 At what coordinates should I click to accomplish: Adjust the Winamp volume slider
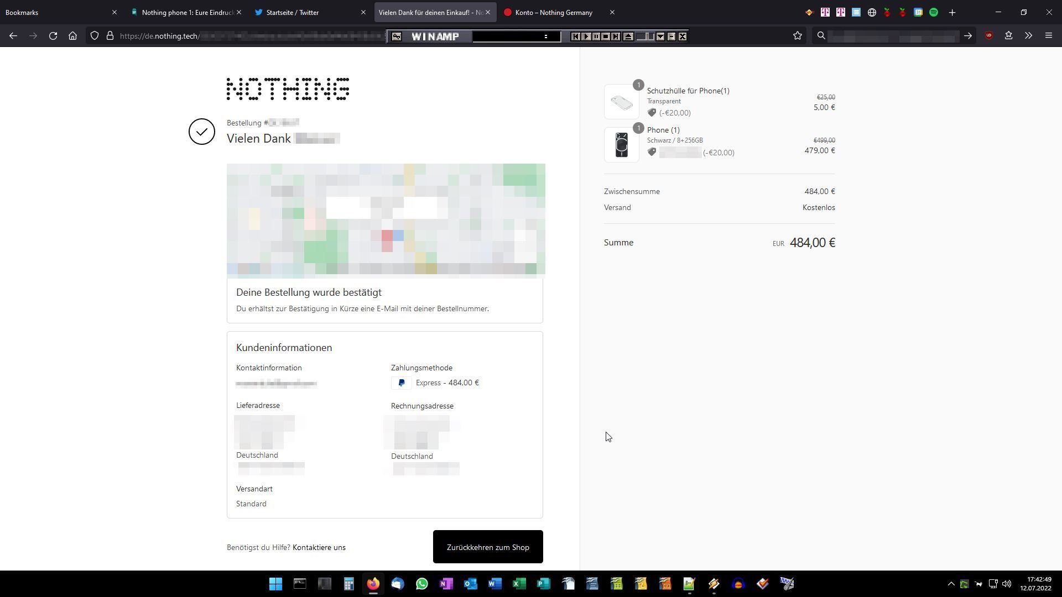coord(645,36)
